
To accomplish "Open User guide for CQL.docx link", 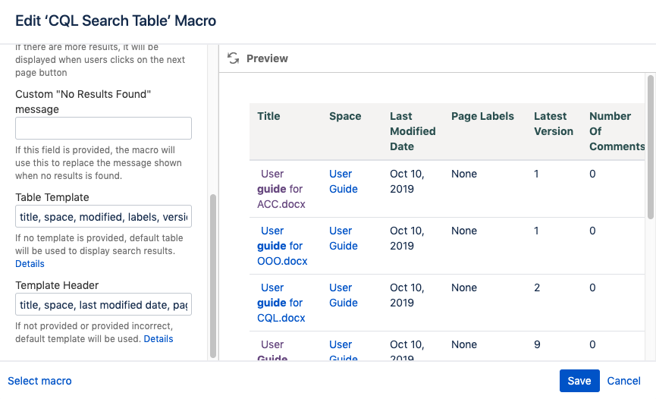I will (x=281, y=303).
